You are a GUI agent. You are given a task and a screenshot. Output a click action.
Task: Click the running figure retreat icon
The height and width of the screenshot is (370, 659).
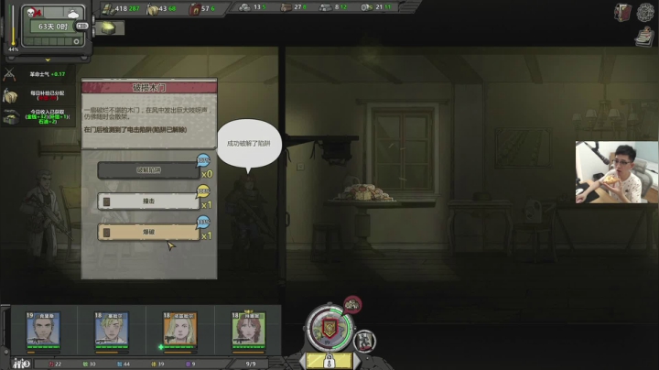[x=365, y=341]
